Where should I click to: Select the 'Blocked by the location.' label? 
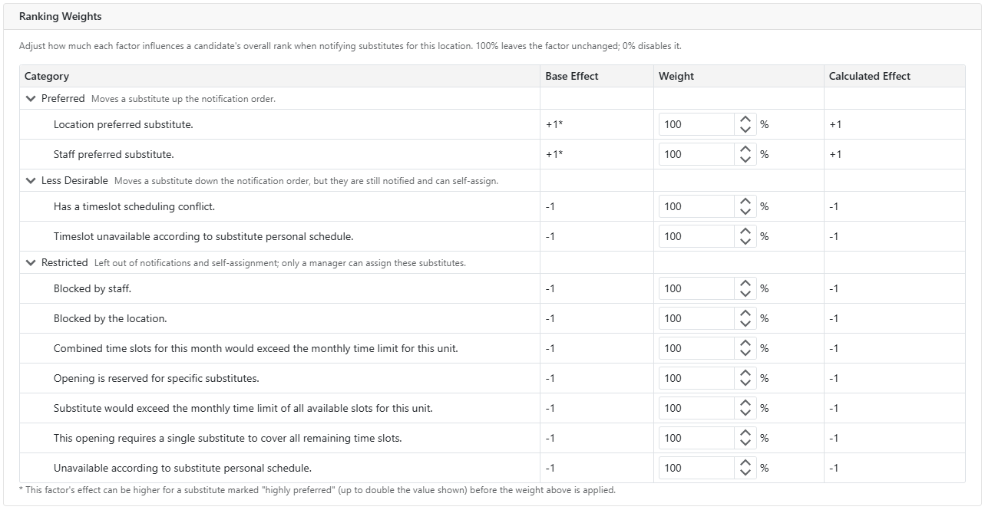pyautogui.click(x=111, y=318)
